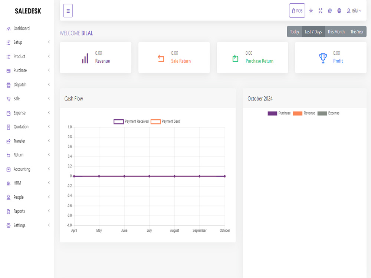The width and height of the screenshot is (371, 278).
Task: Toggle Purchase legend purple swatch
Action: tap(272, 113)
